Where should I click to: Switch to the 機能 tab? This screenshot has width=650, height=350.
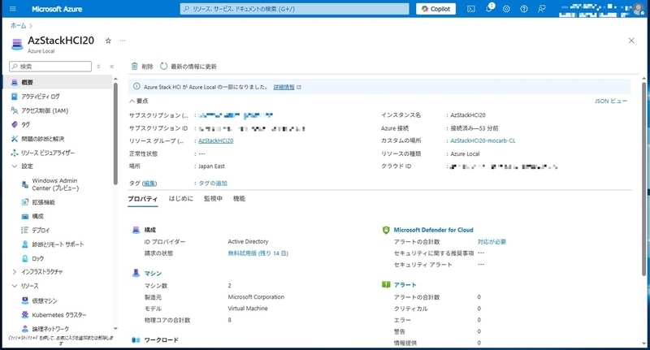coord(239,199)
